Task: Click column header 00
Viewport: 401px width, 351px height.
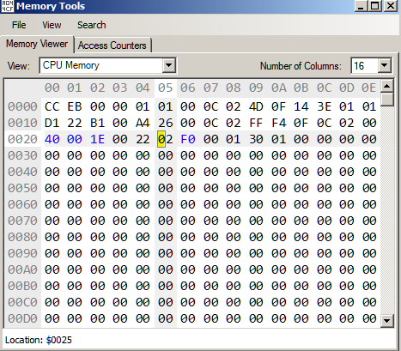Action: (x=52, y=88)
